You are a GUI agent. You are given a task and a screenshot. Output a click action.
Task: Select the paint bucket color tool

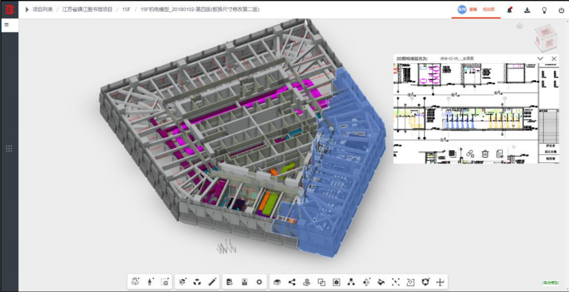(381, 282)
